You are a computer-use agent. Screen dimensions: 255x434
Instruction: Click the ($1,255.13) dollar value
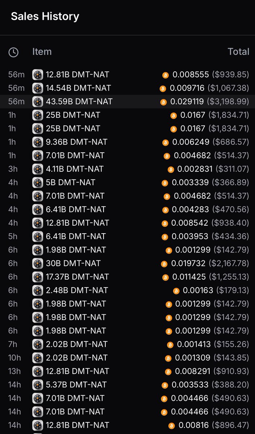click(x=229, y=277)
